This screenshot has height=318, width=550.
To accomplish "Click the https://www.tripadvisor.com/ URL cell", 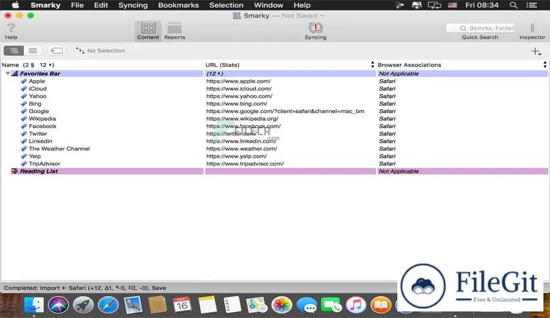I will pos(245,164).
